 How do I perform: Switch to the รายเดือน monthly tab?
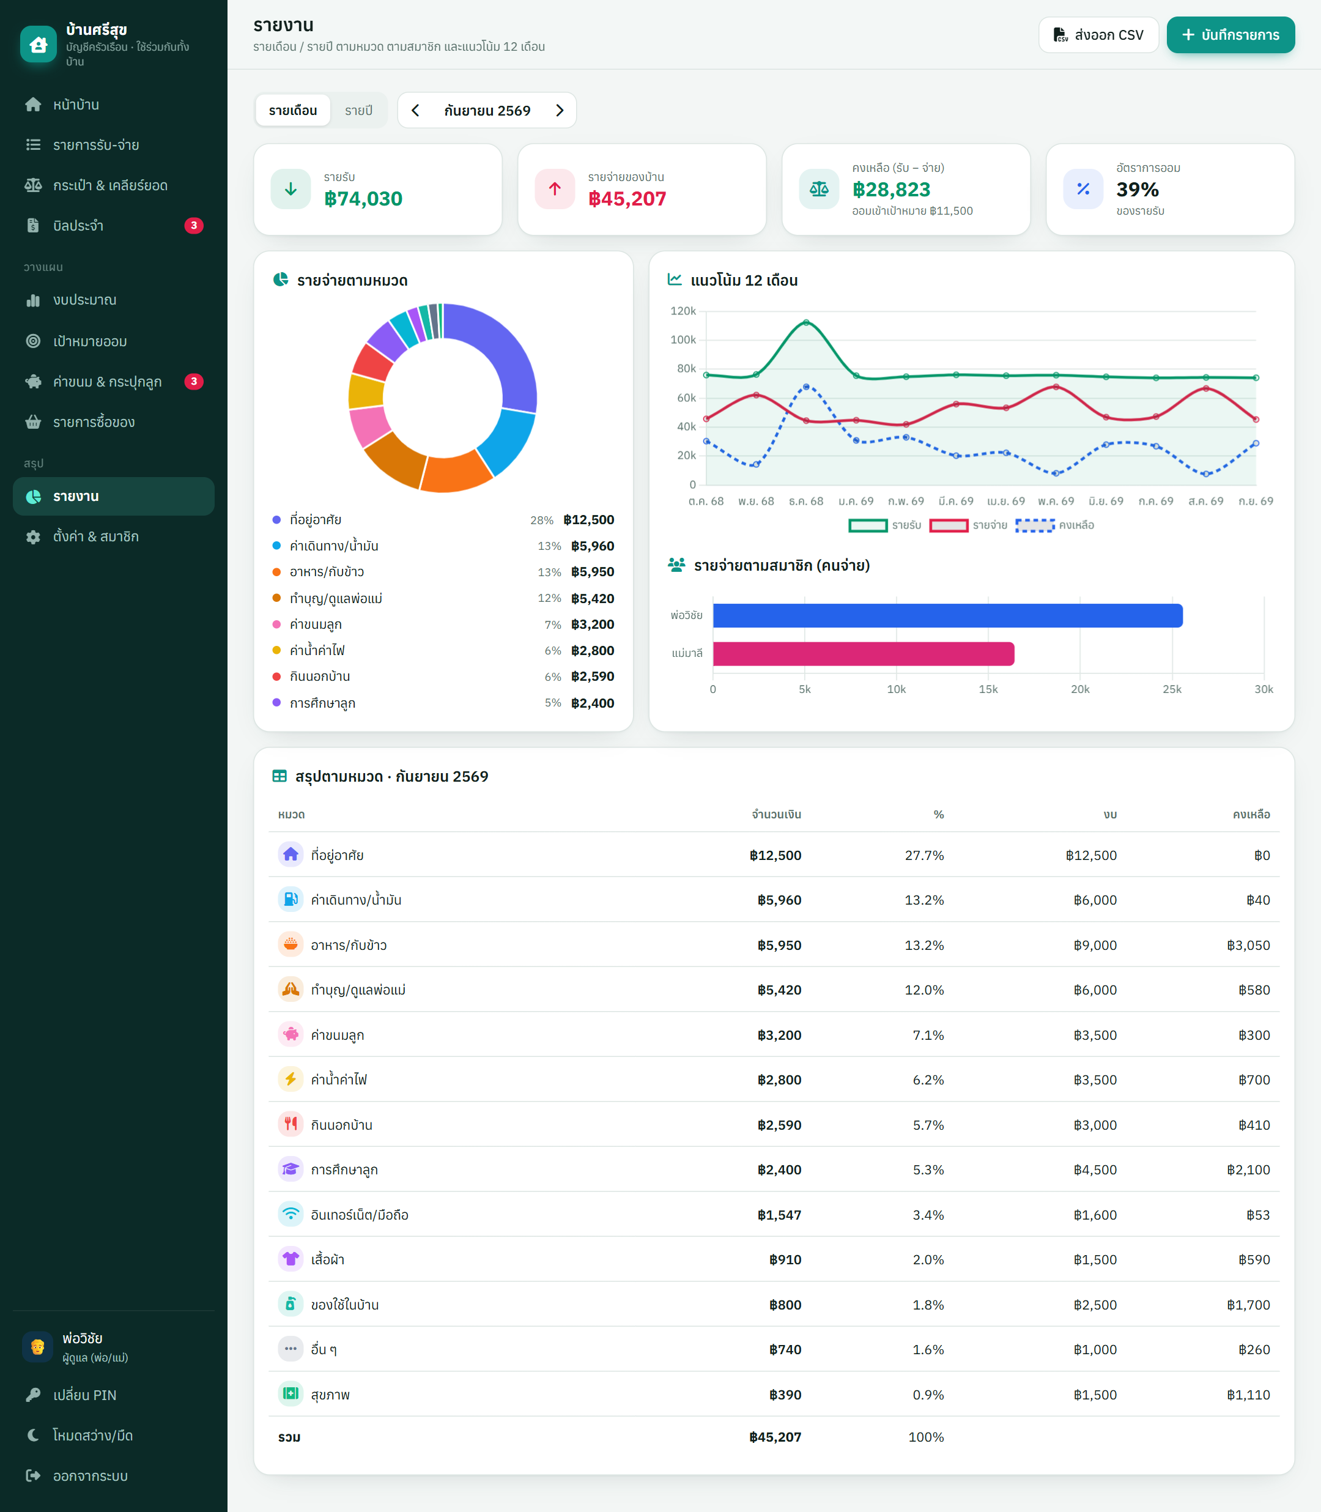coord(293,111)
